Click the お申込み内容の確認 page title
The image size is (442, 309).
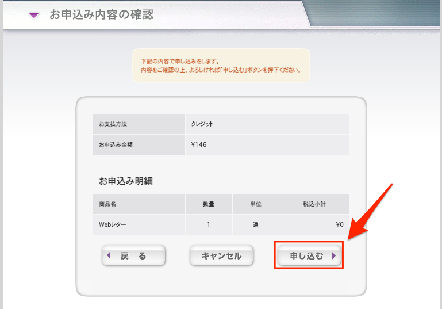(102, 15)
